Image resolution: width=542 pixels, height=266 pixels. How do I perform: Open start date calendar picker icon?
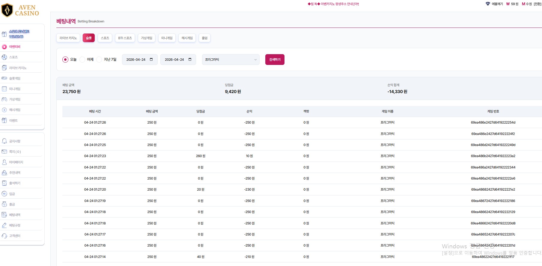coord(151,60)
